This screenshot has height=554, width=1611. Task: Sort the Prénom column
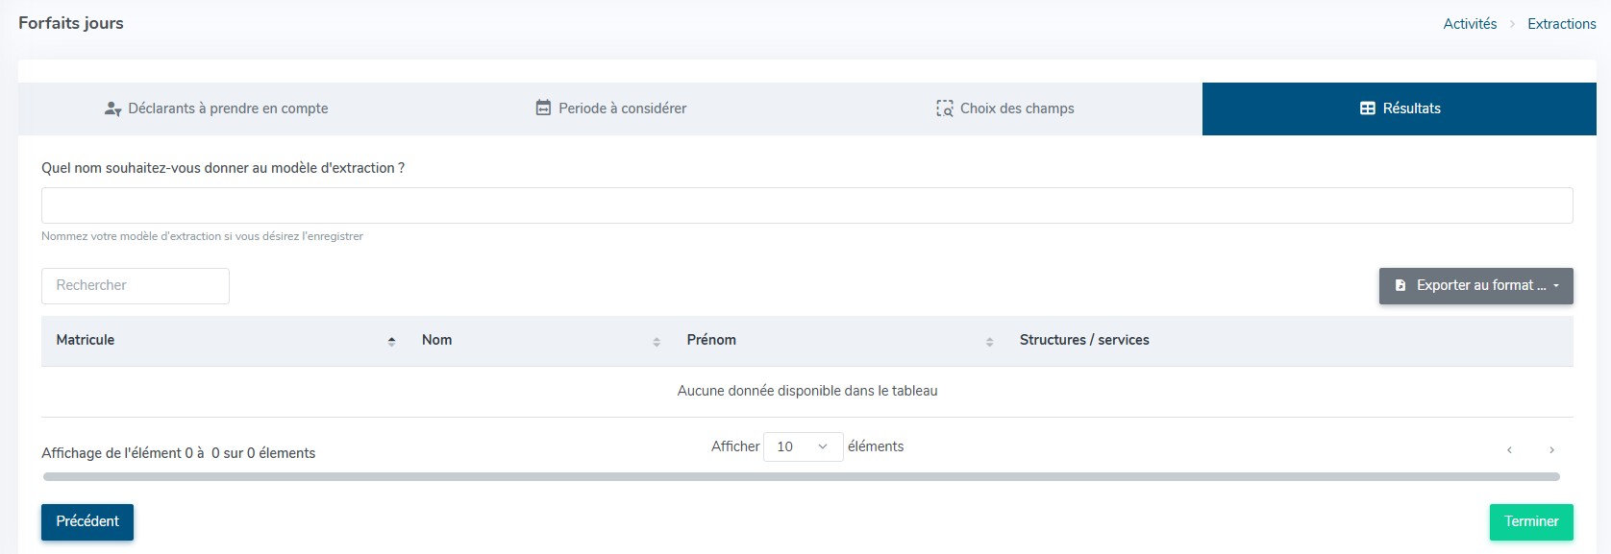(x=989, y=341)
